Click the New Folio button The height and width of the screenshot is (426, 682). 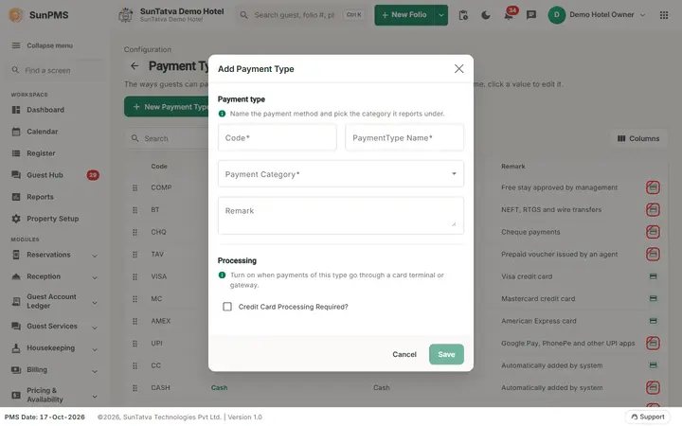[x=404, y=15]
